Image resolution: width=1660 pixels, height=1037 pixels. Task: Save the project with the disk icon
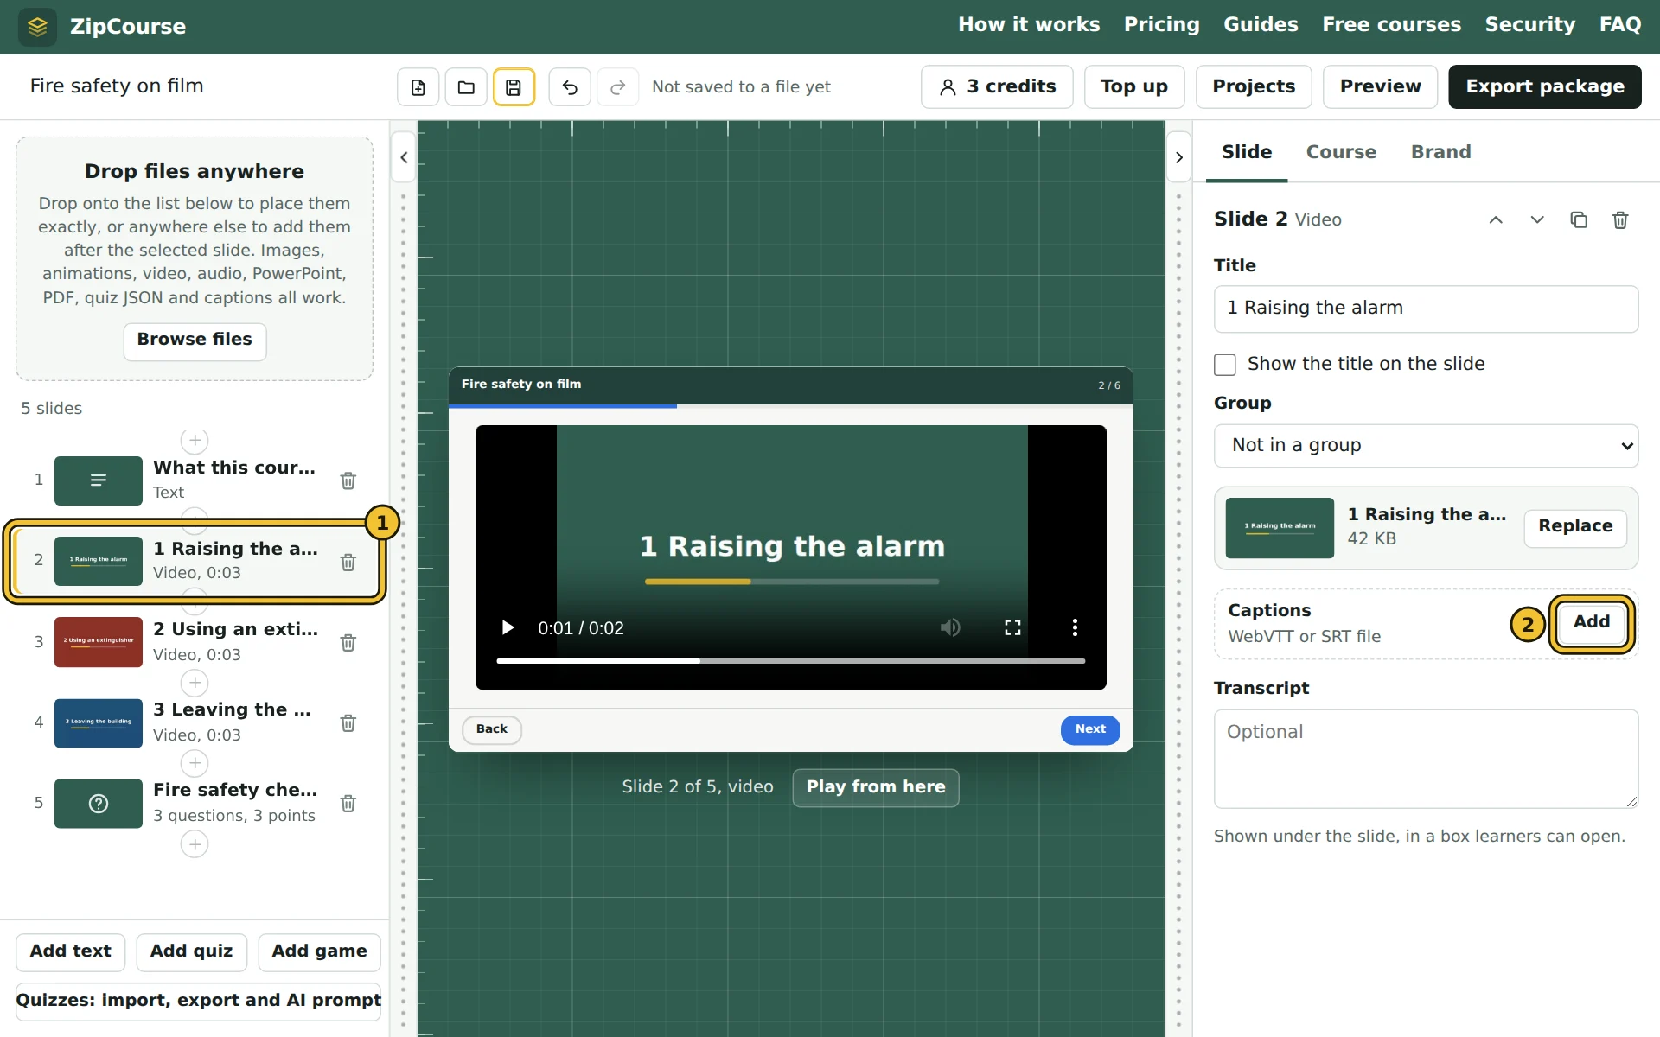tap(514, 86)
